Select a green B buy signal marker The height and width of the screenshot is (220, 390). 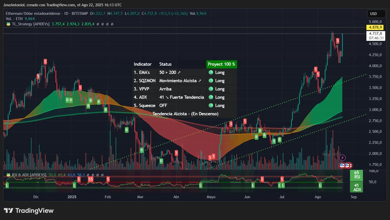(67, 100)
